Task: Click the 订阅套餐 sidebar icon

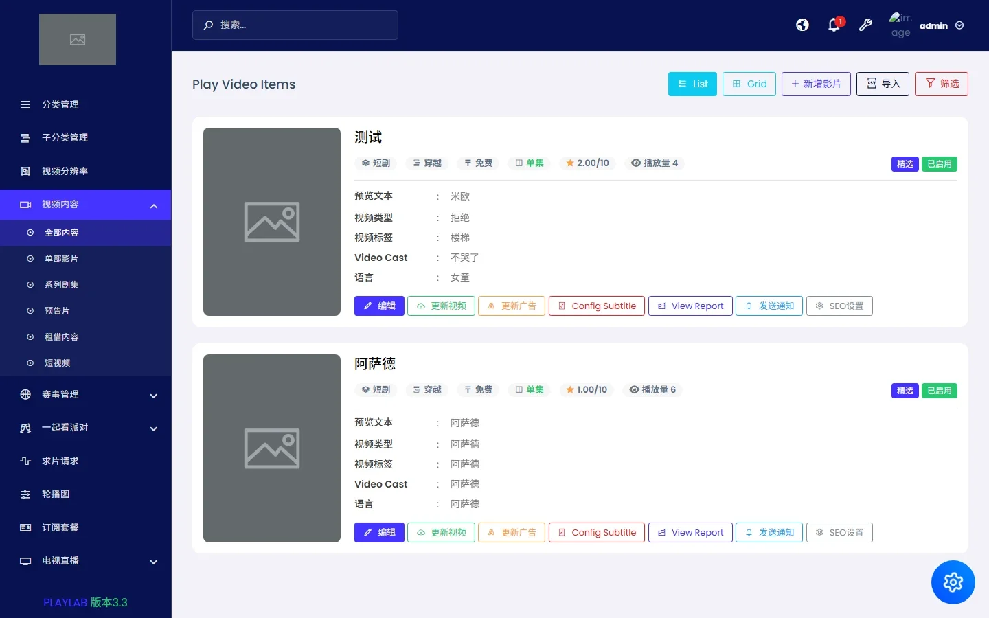Action: point(25,527)
